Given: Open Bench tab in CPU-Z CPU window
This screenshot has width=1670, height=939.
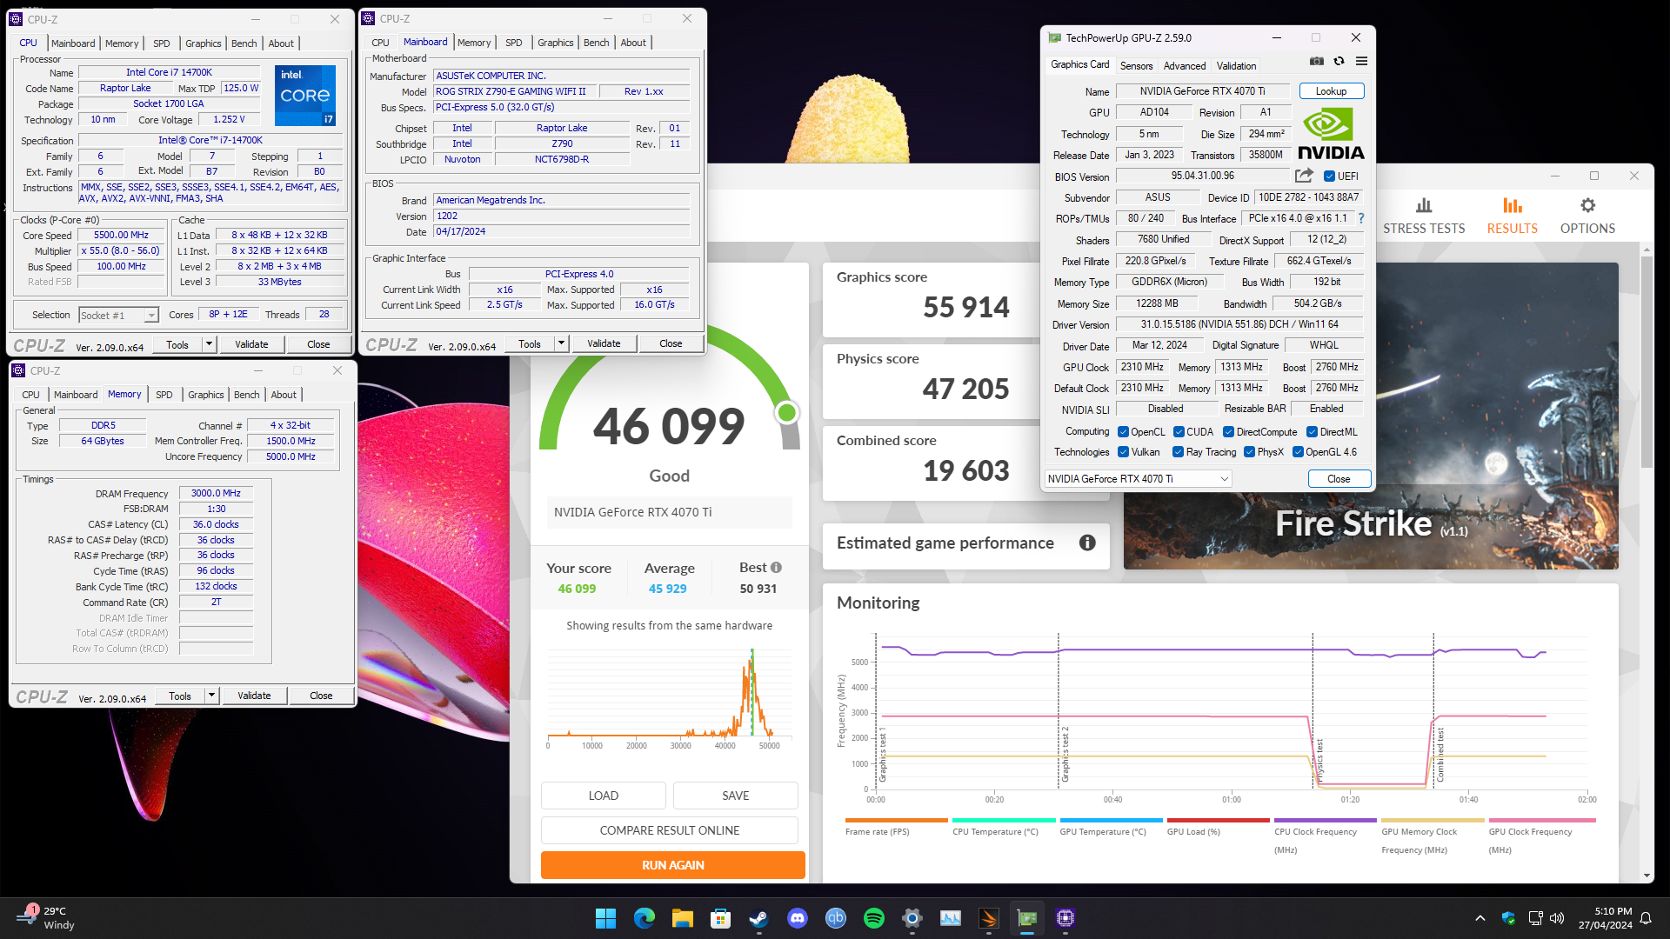Looking at the screenshot, I should (244, 43).
